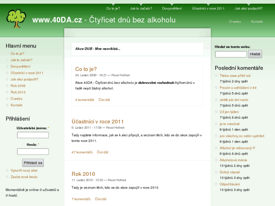The image size is (275, 206).
Task: Open 'Účastníci v roce 2011' top navigation item
Action: [208, 8]
